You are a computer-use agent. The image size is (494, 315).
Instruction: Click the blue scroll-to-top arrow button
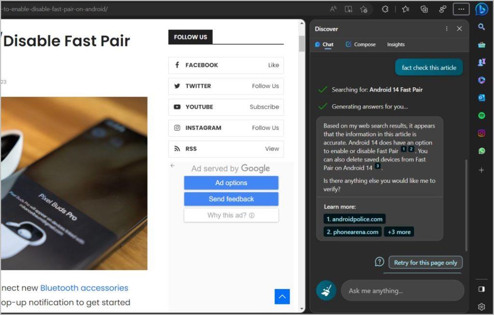[282, 296]
